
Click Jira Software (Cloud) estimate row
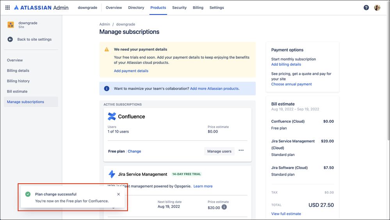click(303, 171)
